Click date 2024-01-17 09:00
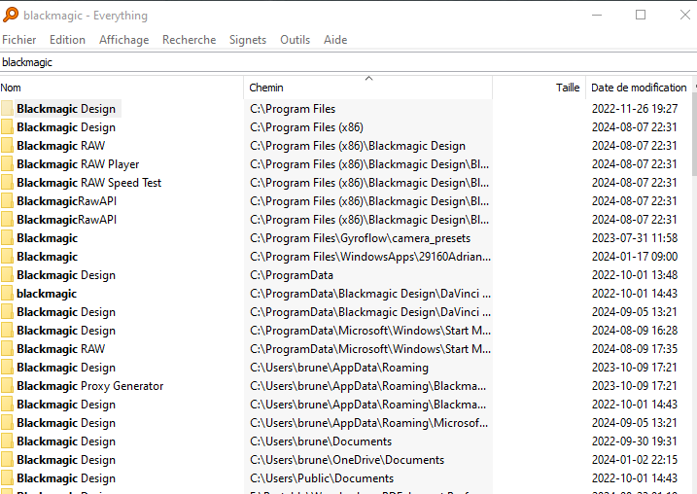697x494 pixels. click(635, 257)
